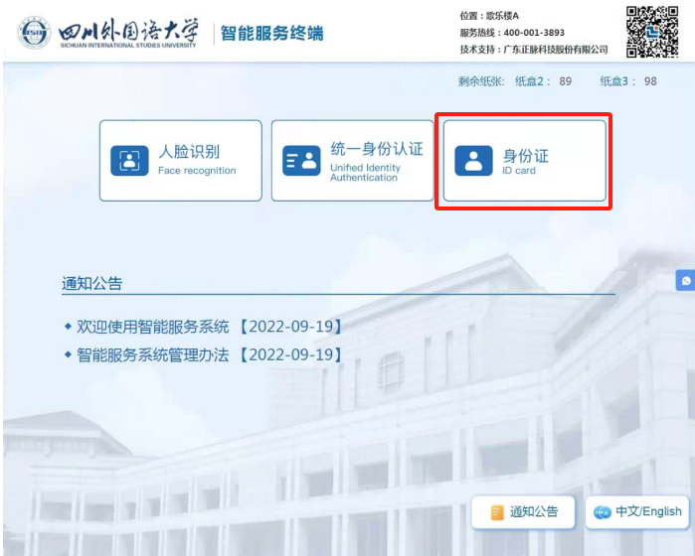
Task: Toggle language with 中文/English text
Action: pos(648,511)
